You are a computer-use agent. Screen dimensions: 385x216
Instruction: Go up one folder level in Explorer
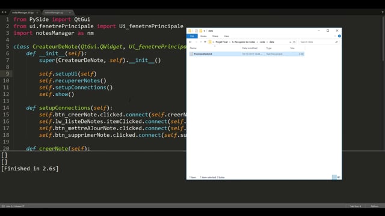(205, 42)
